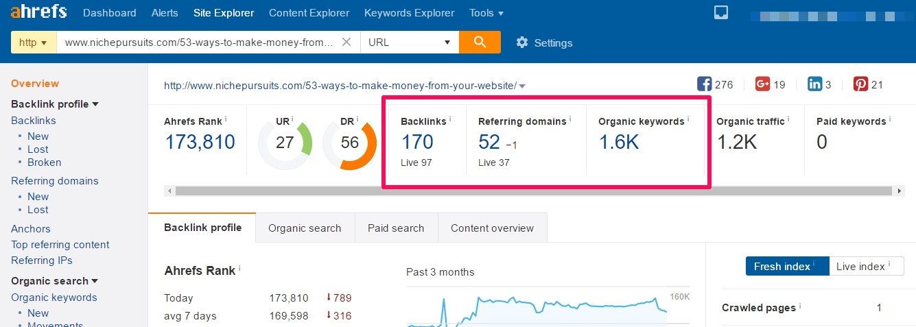This screenshot has height=327, width=916.
Task: Open Alerts in top navigation
Action: pos(164,12)
